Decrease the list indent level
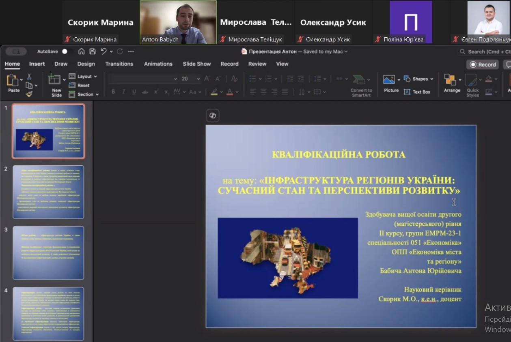This screenshot has height=342, width=511. 290,79
